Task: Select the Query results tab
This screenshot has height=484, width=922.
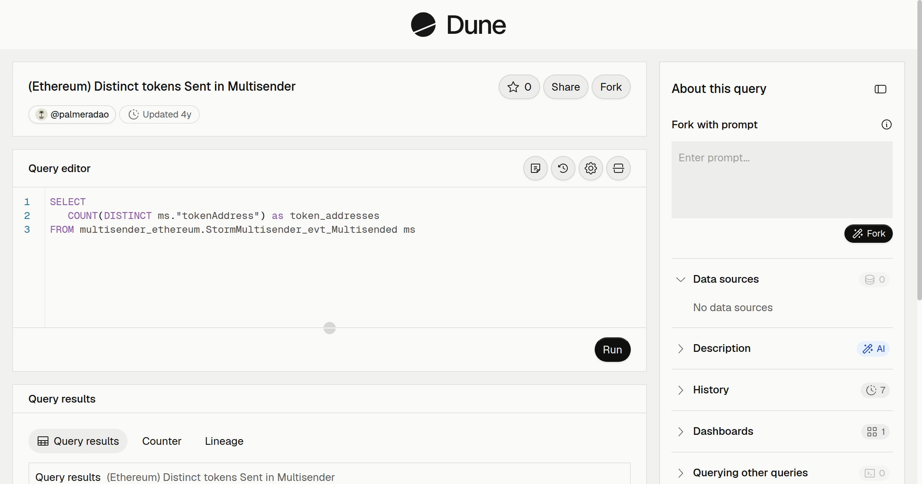Action: (78, 441)
